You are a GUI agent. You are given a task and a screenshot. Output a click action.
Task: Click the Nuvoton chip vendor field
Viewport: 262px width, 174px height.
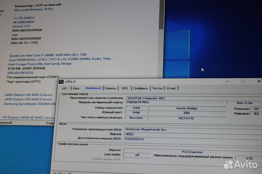pyautogui.click(x=136, y=118)
